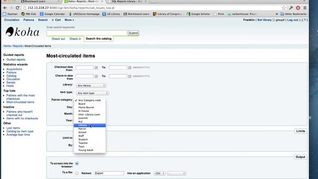This screenshot has width=318, height=179.
Task: Open the Library dropdown
Action: [91, 86]
